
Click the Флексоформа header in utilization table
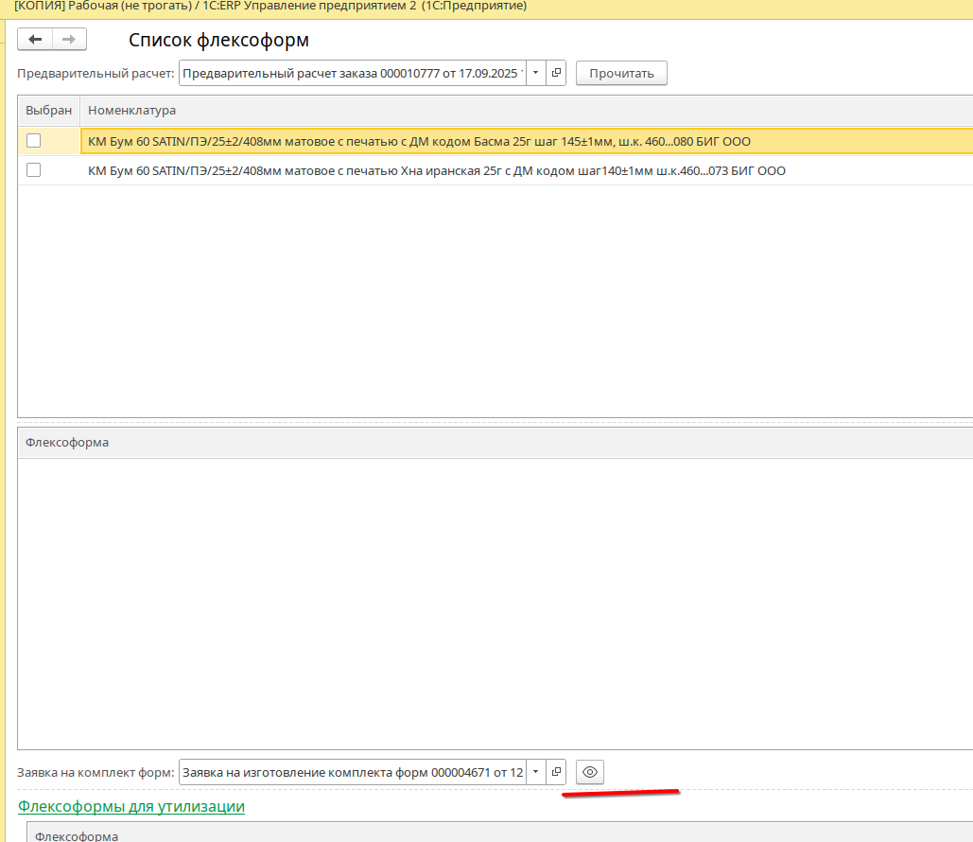click(x=77, y=836)
